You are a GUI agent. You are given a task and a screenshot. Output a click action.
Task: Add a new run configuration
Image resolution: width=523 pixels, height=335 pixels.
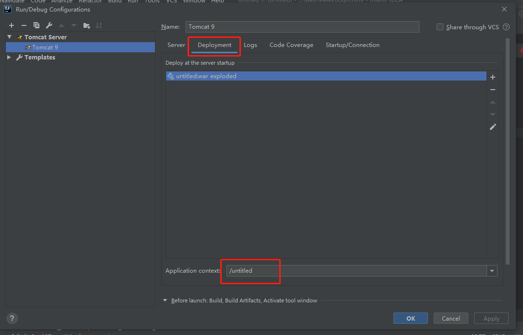point(12,25)
